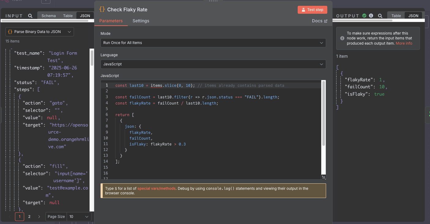The height and width of the screenshot is (224, 430).
Task: Switch OUTPUT view to Table
Action: tap(396, 16)
